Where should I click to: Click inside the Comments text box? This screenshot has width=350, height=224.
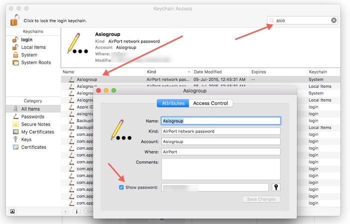[221, 169]
